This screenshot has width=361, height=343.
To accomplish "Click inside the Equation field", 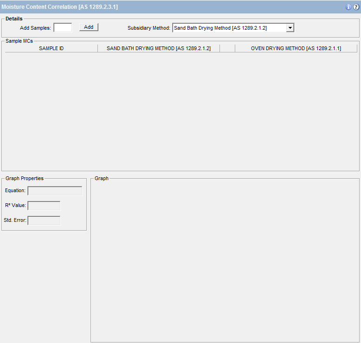I will [55, 191].
